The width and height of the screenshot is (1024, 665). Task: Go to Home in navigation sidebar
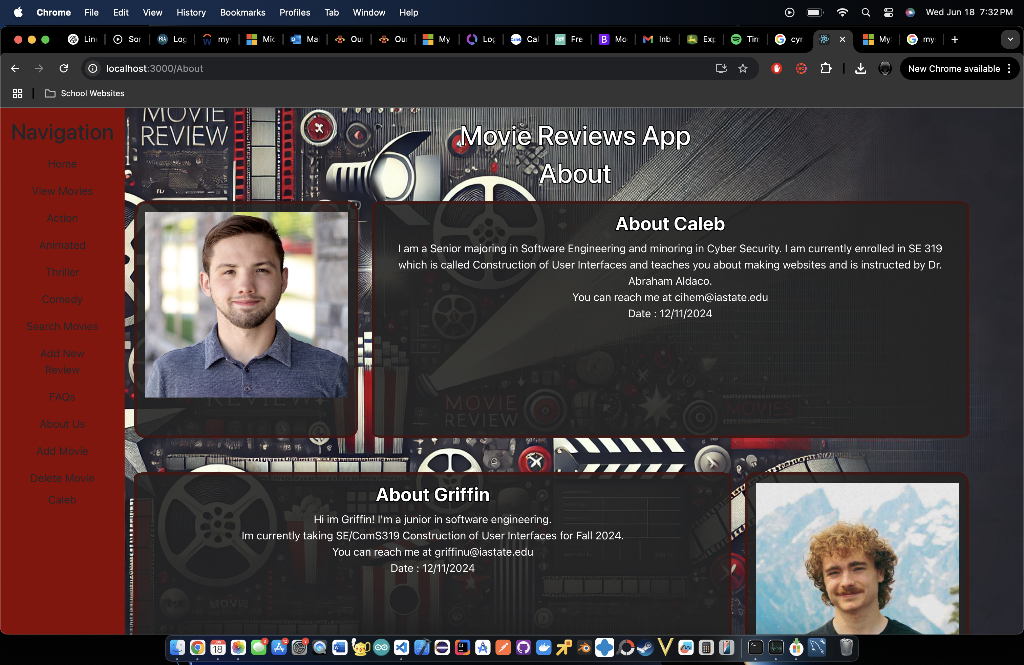click(62, 164)
